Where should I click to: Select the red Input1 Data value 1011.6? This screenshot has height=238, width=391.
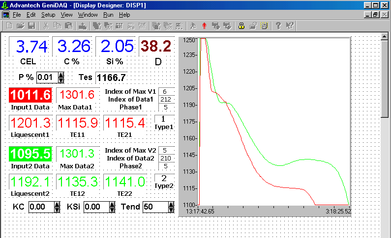30,95
